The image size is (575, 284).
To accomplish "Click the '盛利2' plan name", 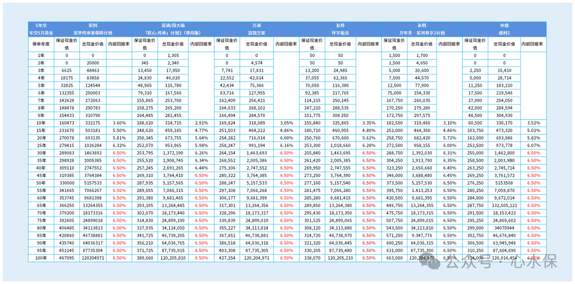I will click(504, 32).
